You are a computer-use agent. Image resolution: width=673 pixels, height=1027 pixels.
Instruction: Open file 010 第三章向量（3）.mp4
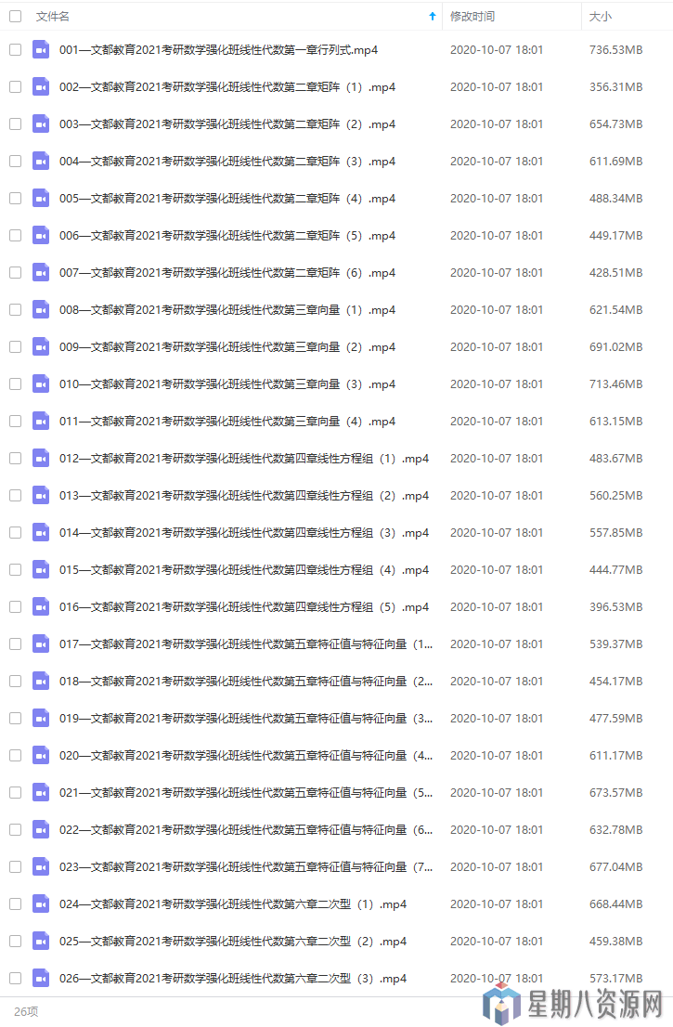[227, 384]
